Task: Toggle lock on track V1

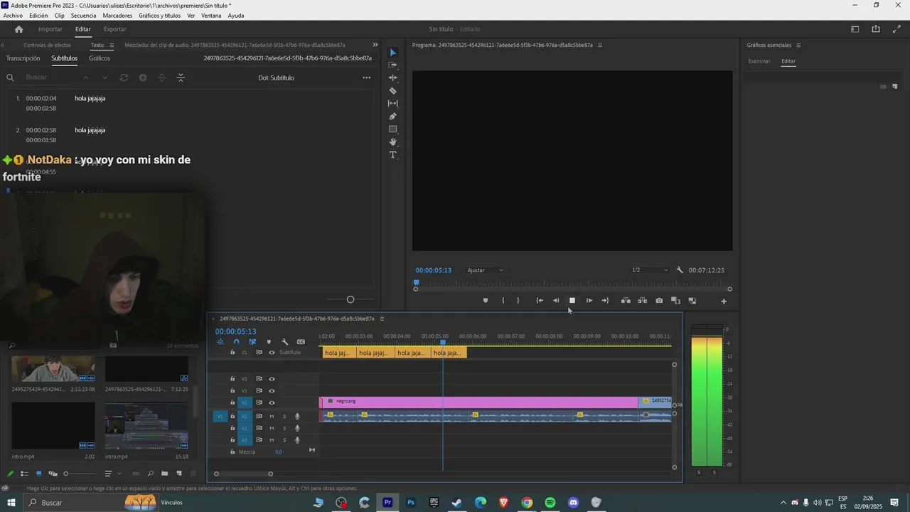Action: click(x=232, y=402)
